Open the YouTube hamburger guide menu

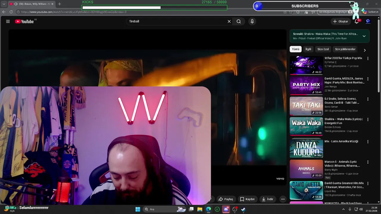(8, 21)
